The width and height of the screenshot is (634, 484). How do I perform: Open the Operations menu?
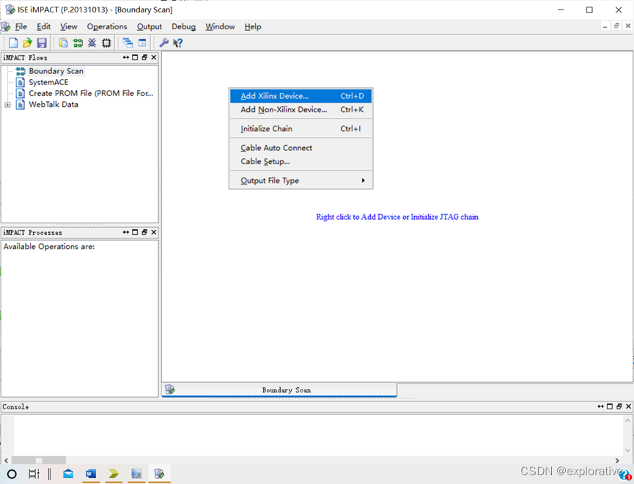tap(107, 26)
